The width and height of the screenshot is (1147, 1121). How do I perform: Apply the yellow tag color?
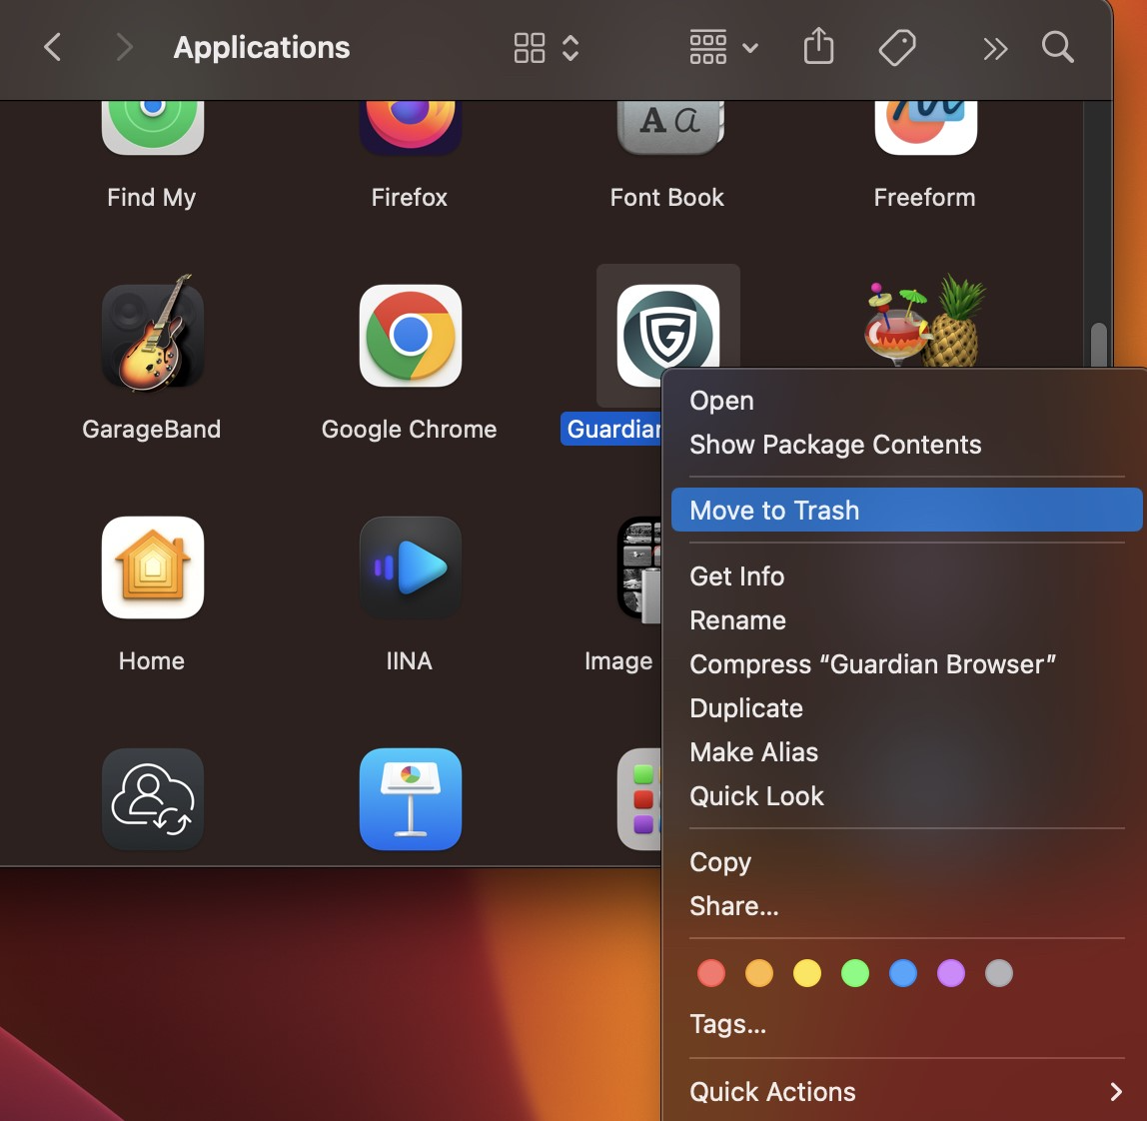coord(807,973)
